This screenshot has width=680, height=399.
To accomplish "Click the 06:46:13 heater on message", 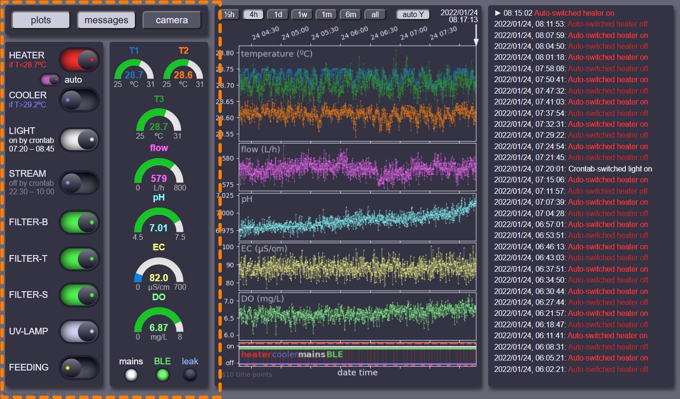I will pyautogui.click(x=571, y=247).
